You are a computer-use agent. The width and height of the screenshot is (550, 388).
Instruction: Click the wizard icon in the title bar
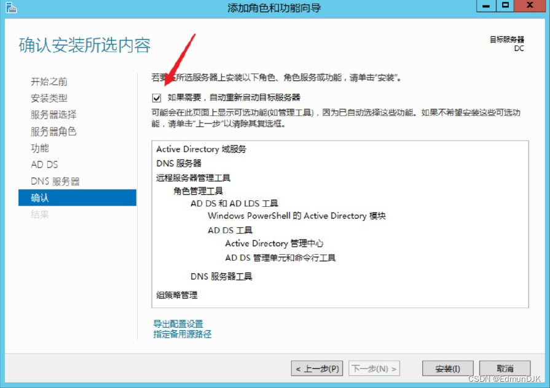11,7
